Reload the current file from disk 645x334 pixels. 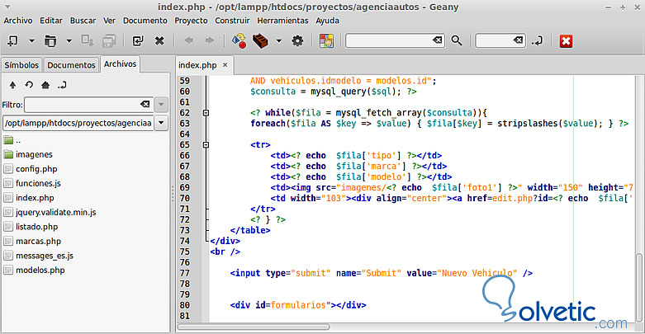tap(137, 40)
